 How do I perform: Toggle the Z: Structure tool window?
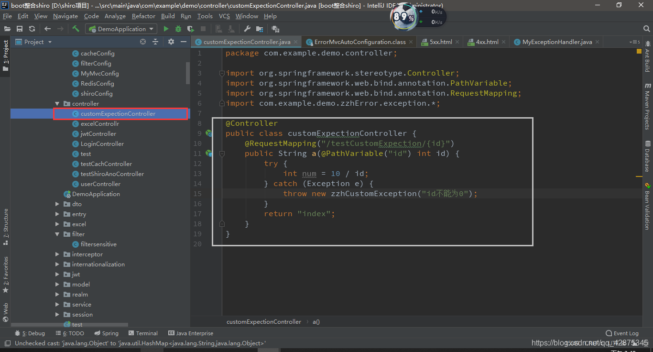click(6, 227)
